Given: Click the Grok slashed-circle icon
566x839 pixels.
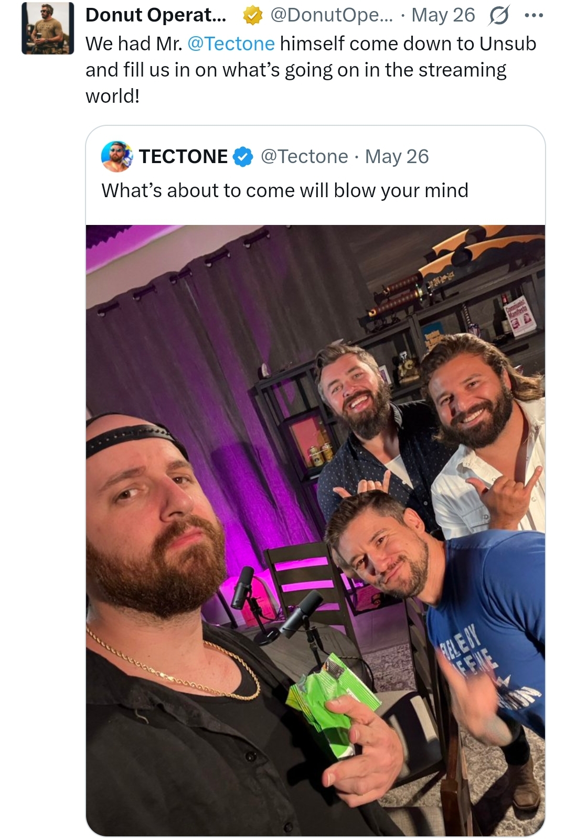Looking at the screenshot, I should coord(498,16).
